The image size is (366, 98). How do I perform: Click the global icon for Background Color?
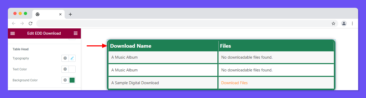click(65, 80)
